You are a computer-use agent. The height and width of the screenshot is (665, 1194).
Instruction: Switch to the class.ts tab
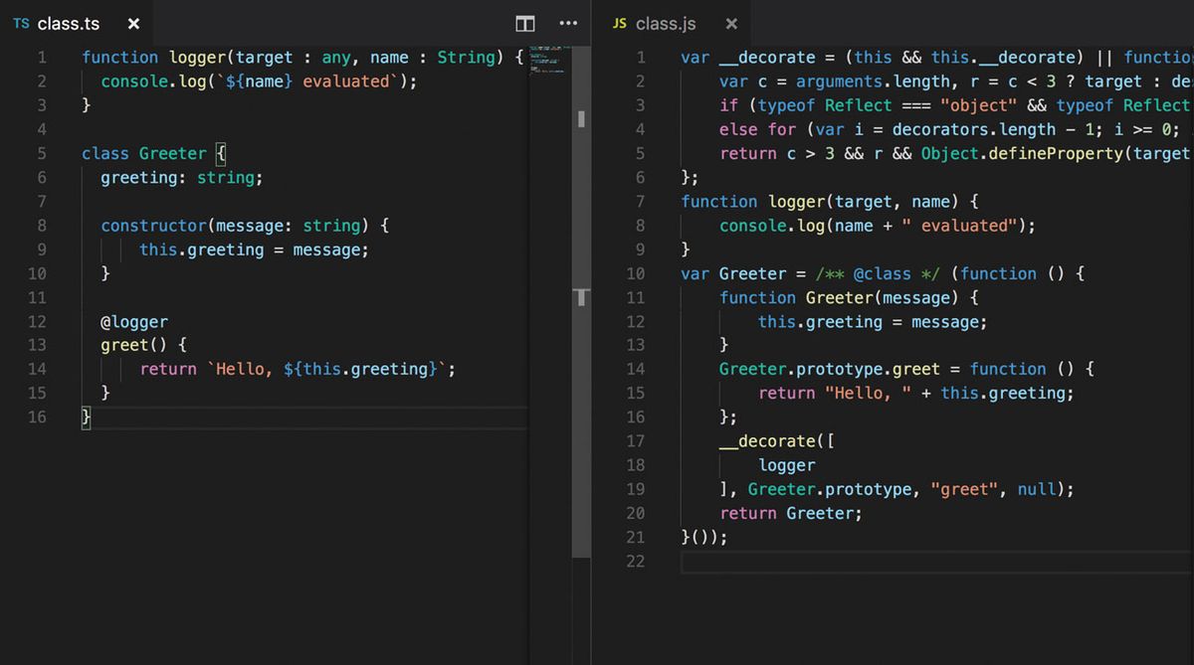(x=68, y=24)
